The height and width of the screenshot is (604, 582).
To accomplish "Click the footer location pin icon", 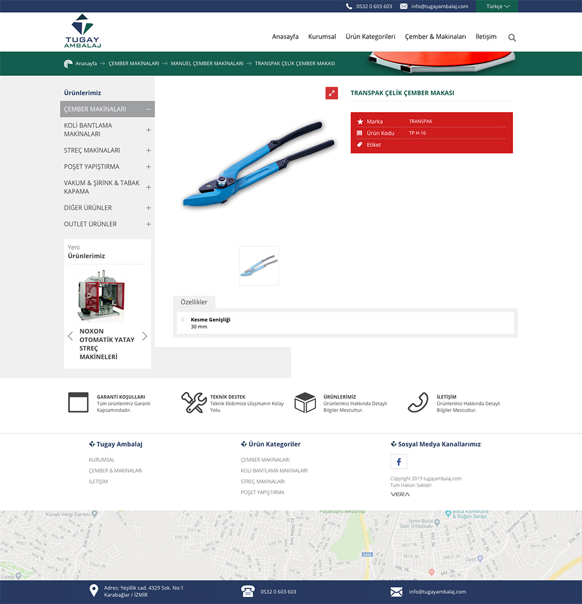I will click(93, 591).
